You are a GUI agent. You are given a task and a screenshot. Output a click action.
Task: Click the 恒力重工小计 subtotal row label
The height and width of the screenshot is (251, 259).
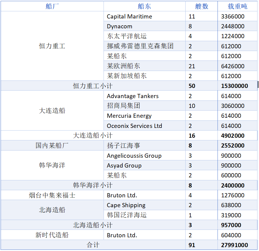point(93,86)
